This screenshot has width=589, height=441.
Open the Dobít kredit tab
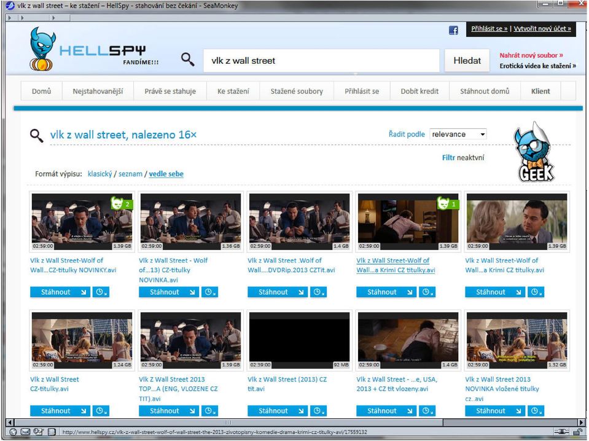(419, 91)
